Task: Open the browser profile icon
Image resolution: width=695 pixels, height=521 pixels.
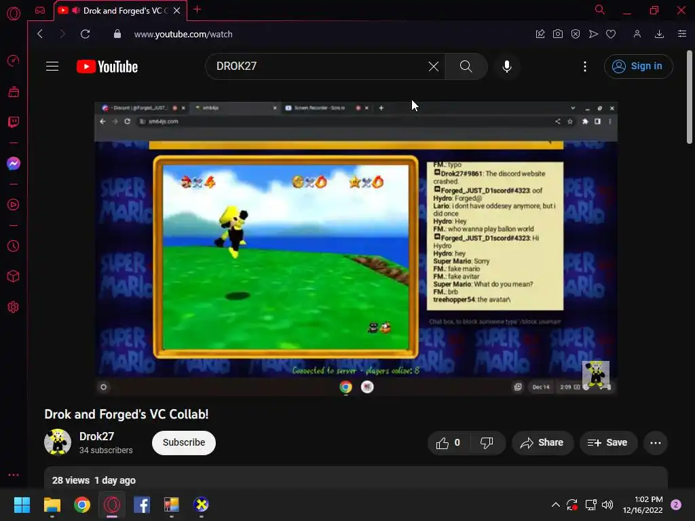Action: tap(637, 34)
